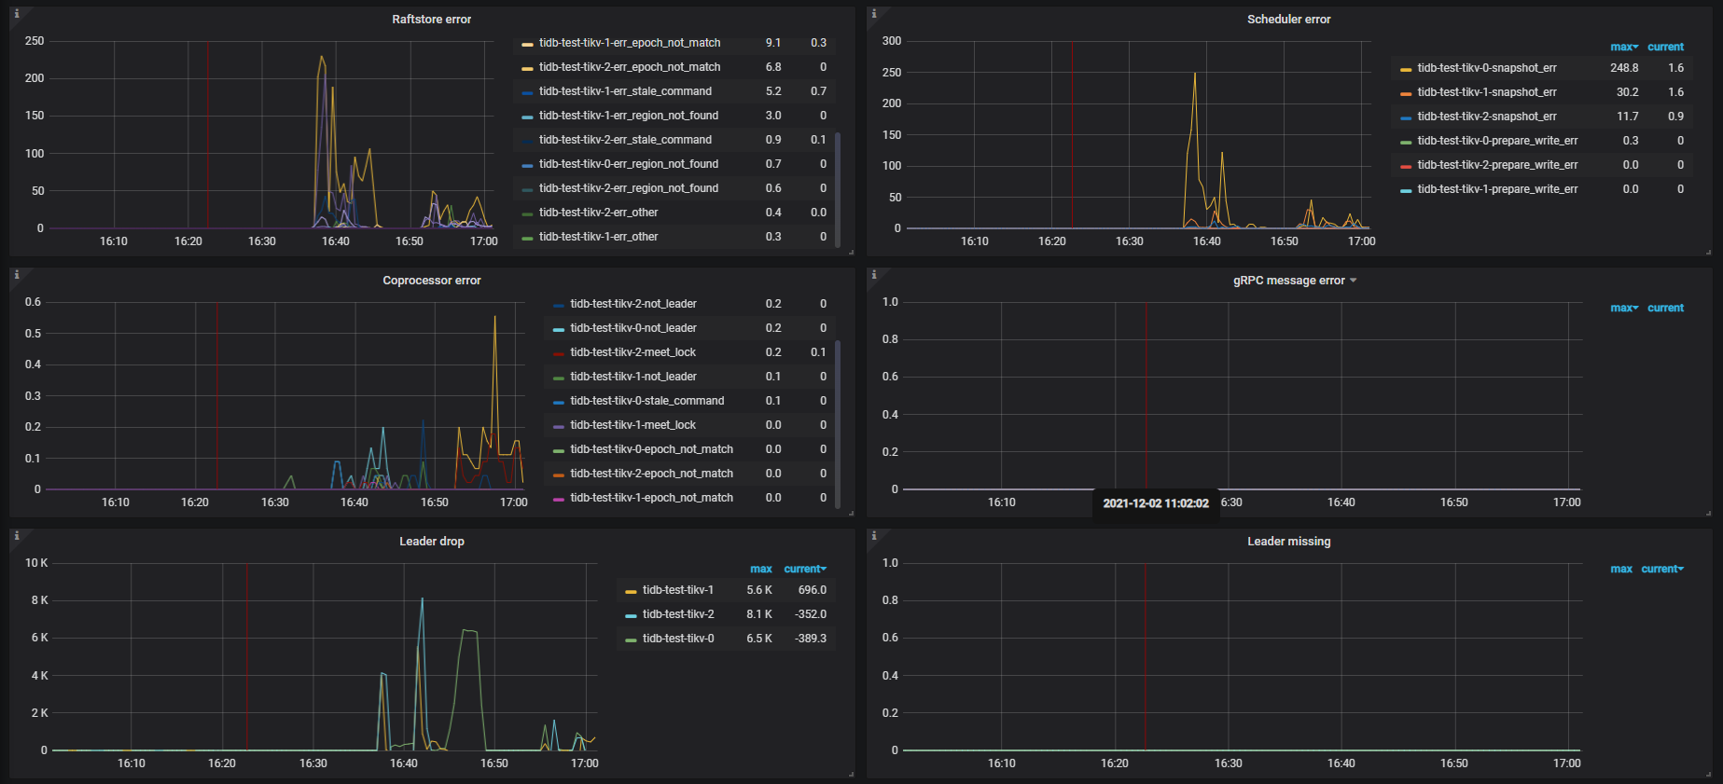Click the tidb-test-tikv-1-err_epoch_not_match legend label
This screenshot has width=1723, height=784.
tap(629, 43)
